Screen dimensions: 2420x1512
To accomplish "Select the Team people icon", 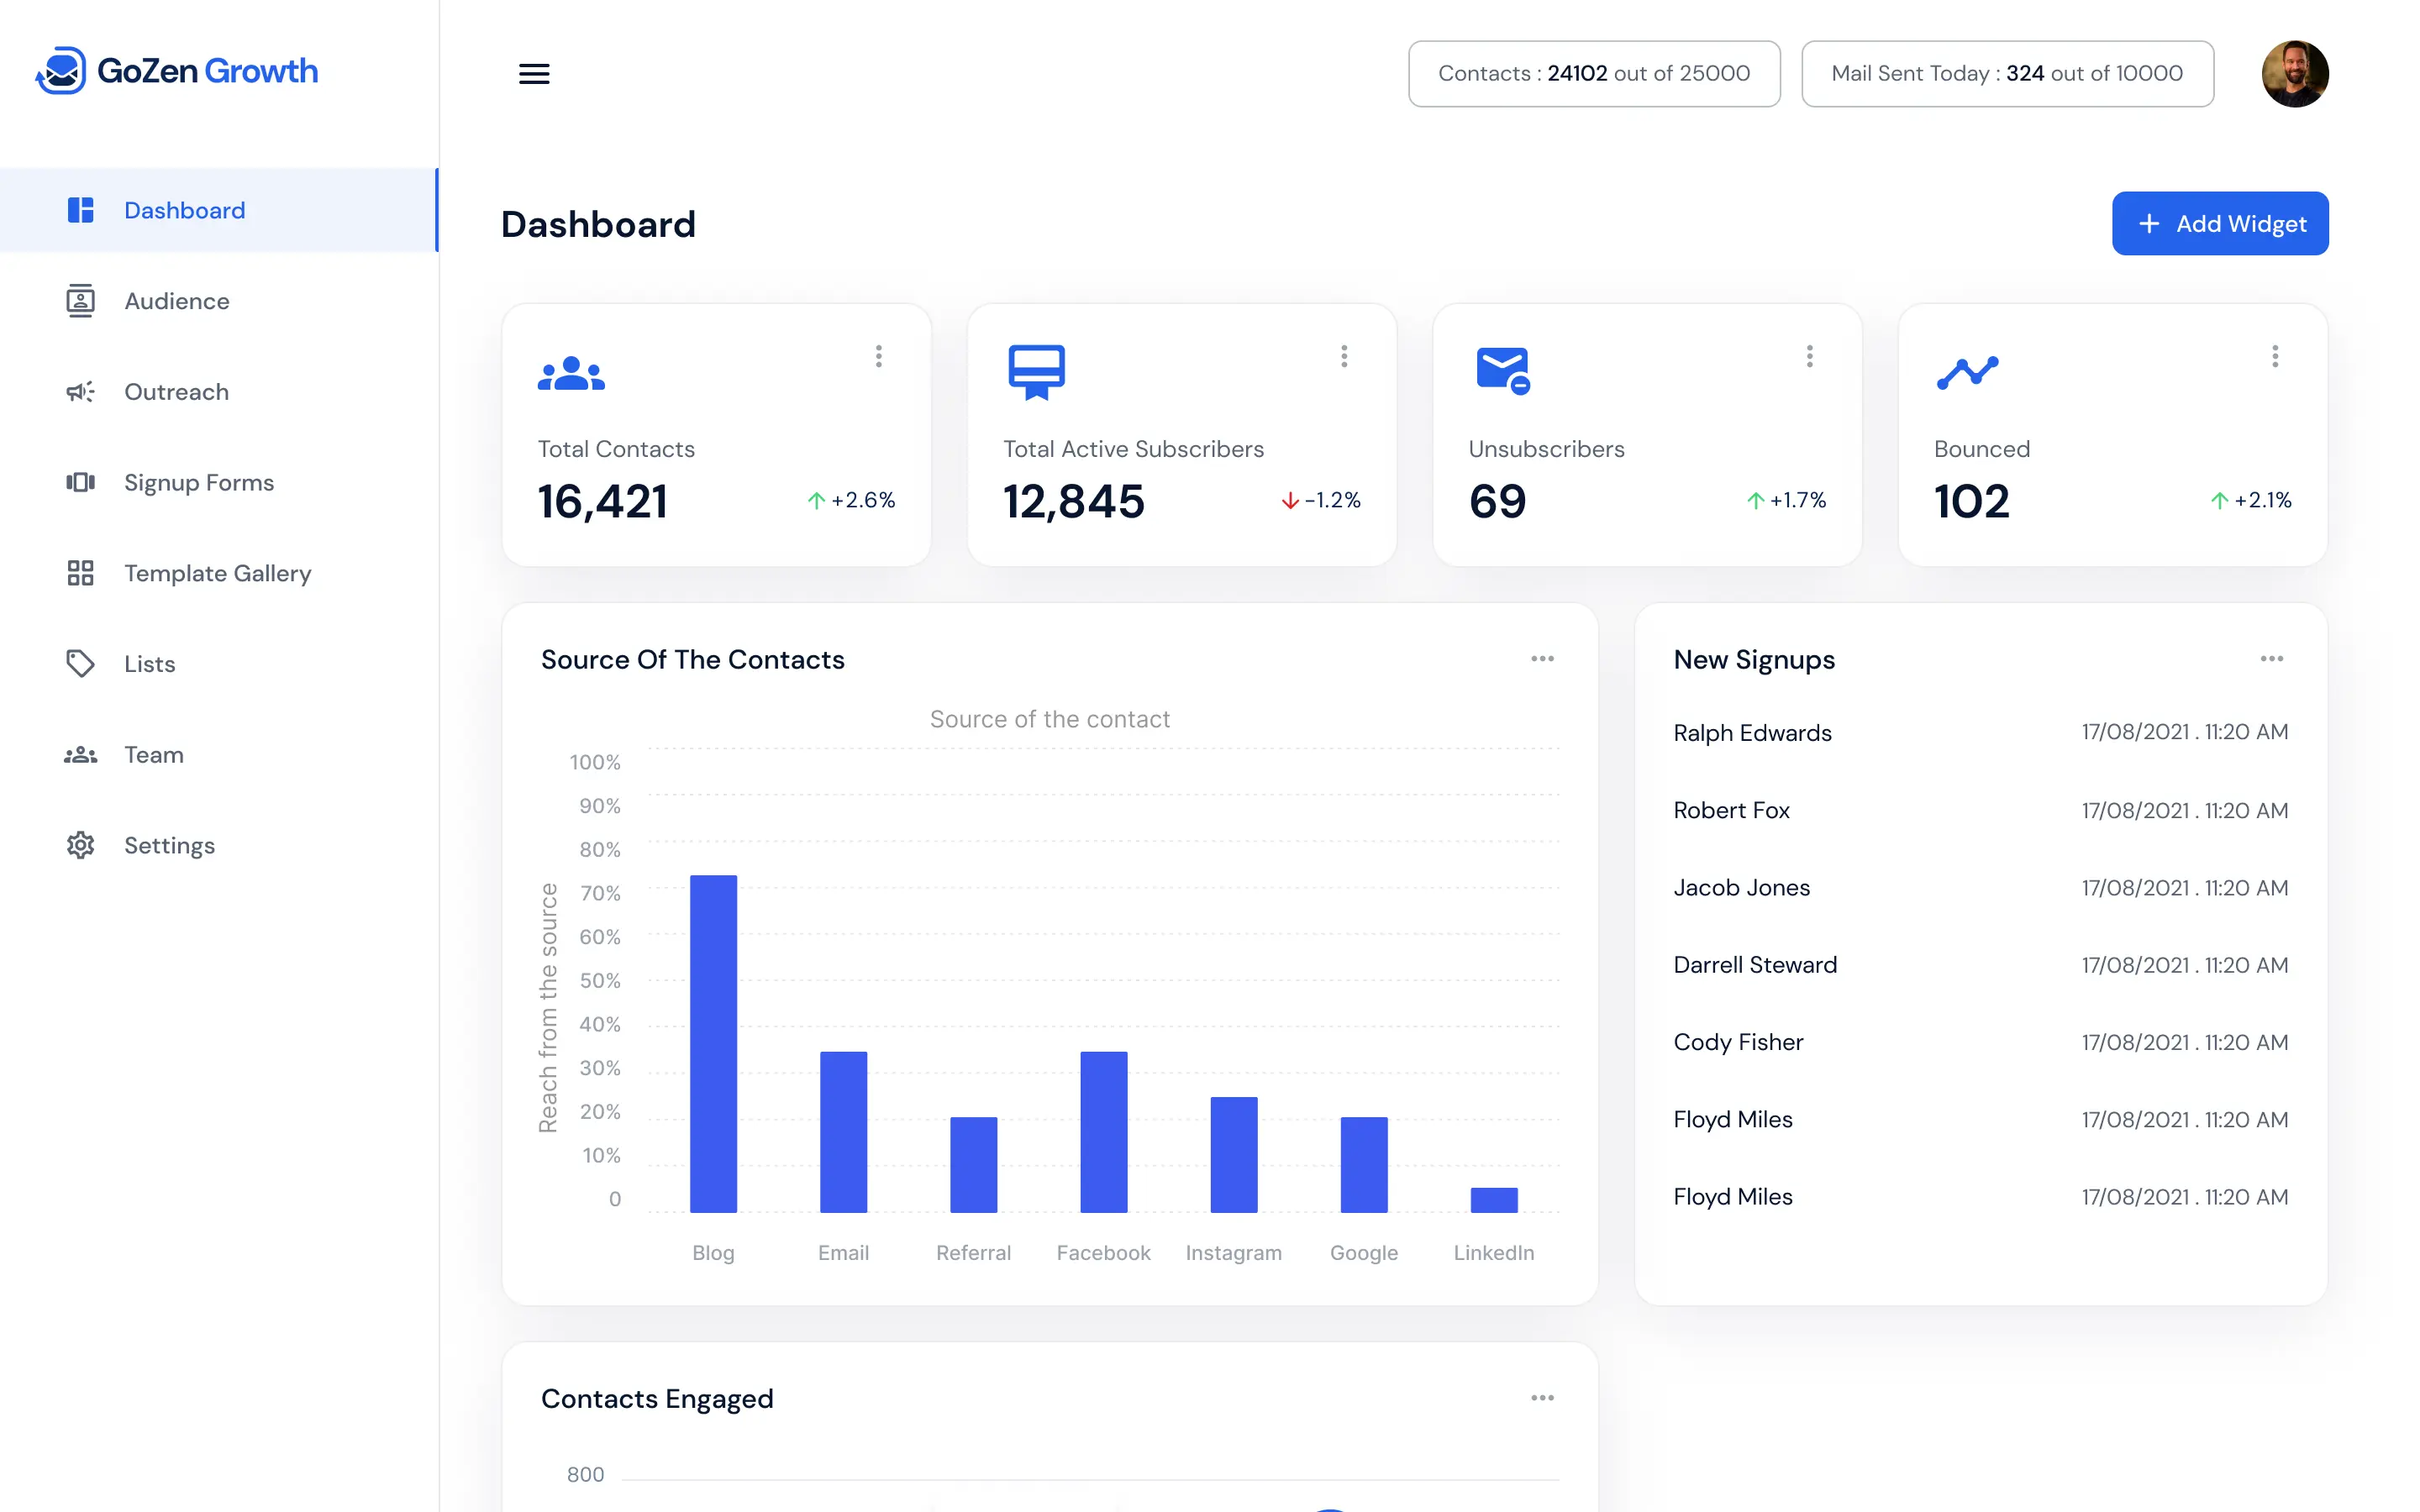I will pyautogui.click(x=80, y=754).
